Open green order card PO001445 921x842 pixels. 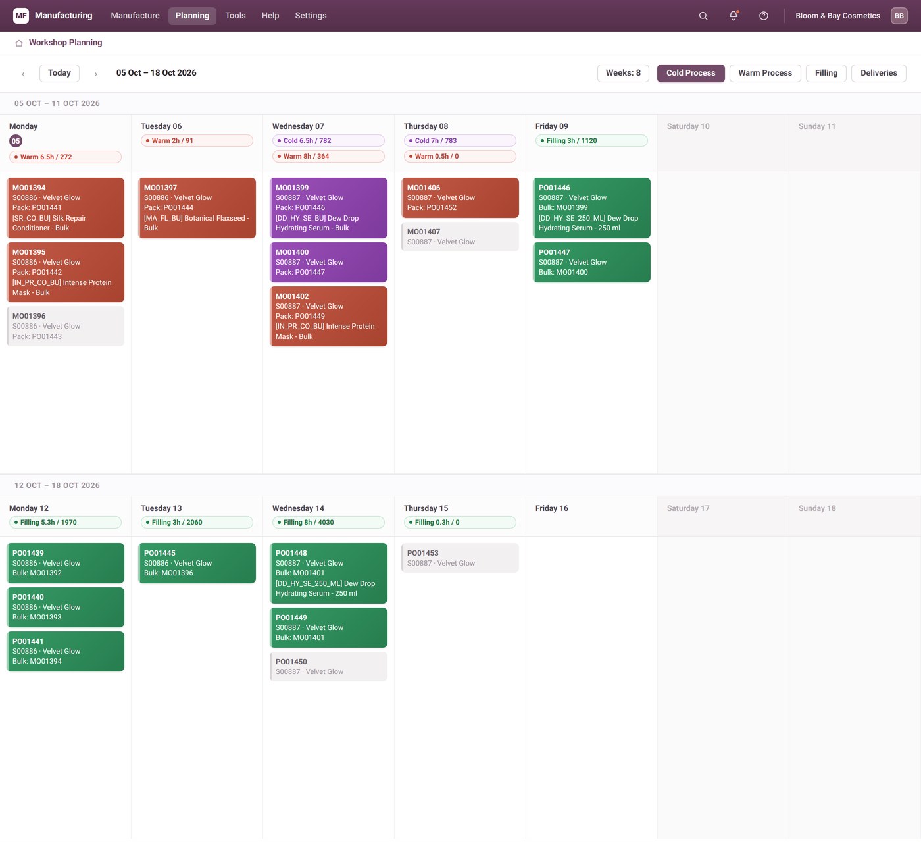click(197, 564)
